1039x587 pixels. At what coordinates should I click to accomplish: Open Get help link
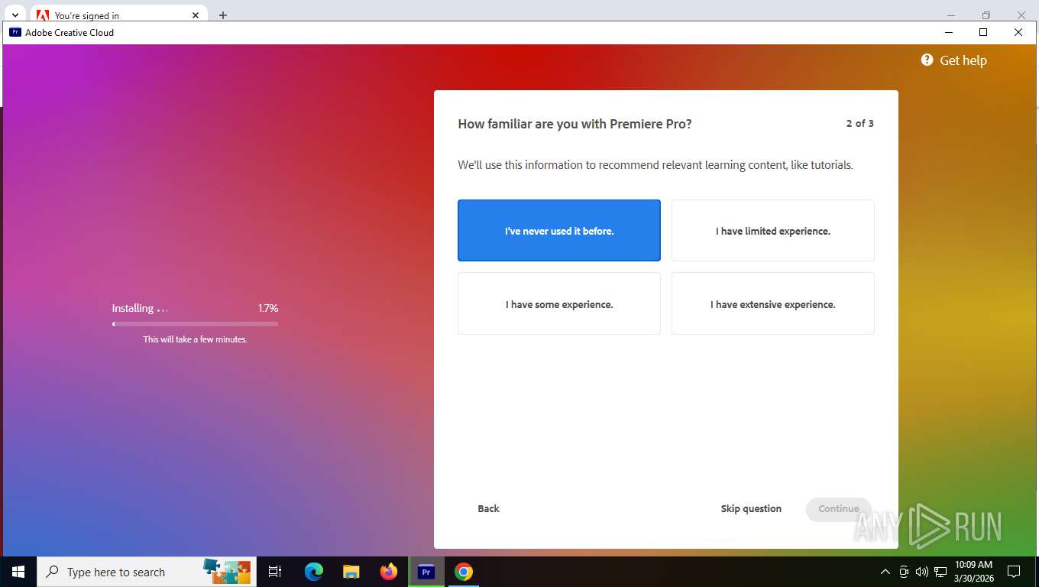click(x=954, y=60)
